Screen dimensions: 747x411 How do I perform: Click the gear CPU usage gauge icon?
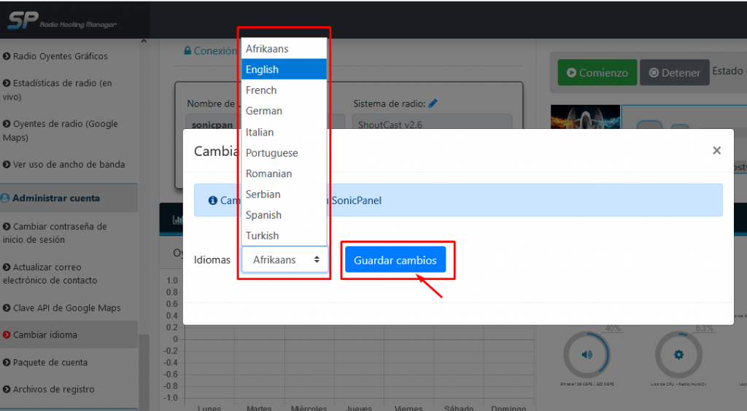point(679,354)
